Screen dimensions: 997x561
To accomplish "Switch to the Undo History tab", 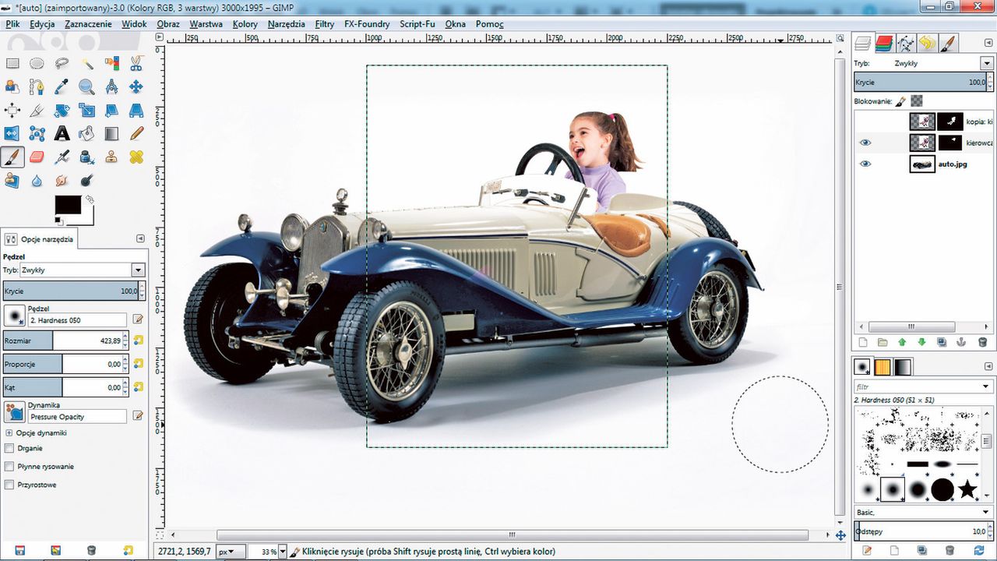I will (926, 43).
